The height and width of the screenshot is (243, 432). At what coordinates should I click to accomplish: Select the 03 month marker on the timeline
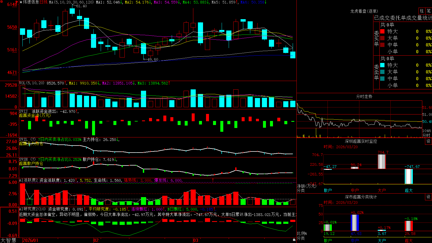coord(196,240)
